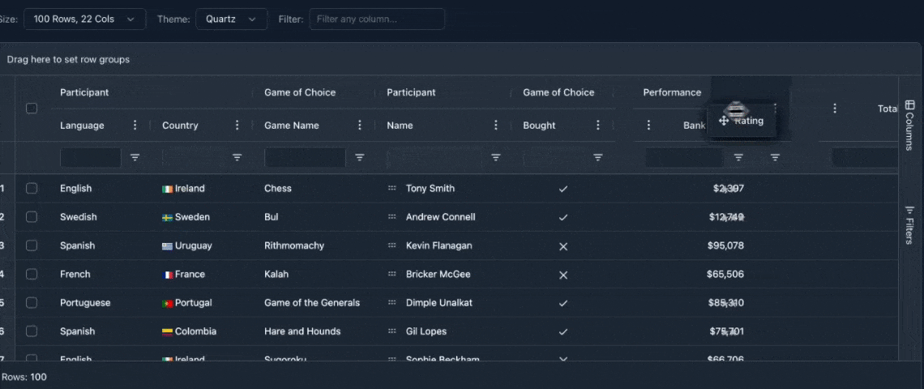Grab the row handle beside Tony Smith
This screenshot has height=389, width=924.
pos(391,189)
